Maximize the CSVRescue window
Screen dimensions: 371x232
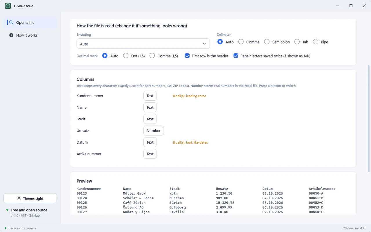coord(351,6)
